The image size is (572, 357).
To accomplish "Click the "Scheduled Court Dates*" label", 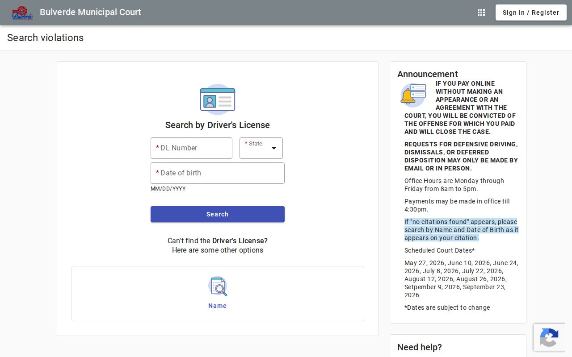I will tap(440, 250).
